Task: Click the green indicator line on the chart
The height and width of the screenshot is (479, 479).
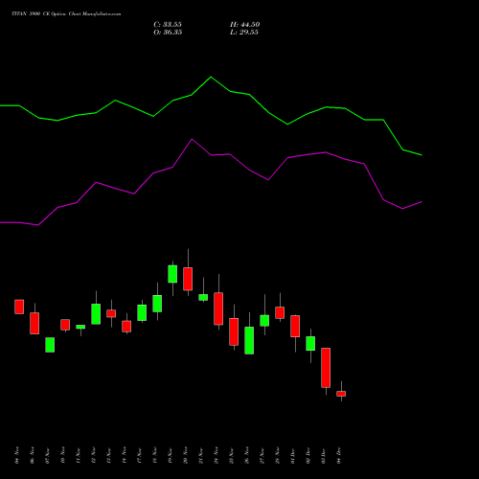Action: pos(211,78)
